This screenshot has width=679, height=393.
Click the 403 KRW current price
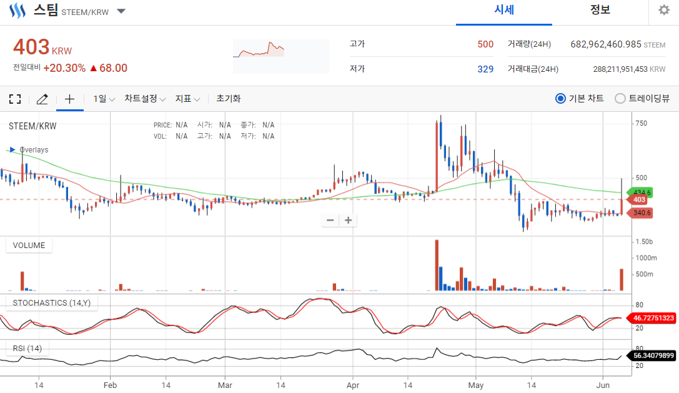[42, 47]
